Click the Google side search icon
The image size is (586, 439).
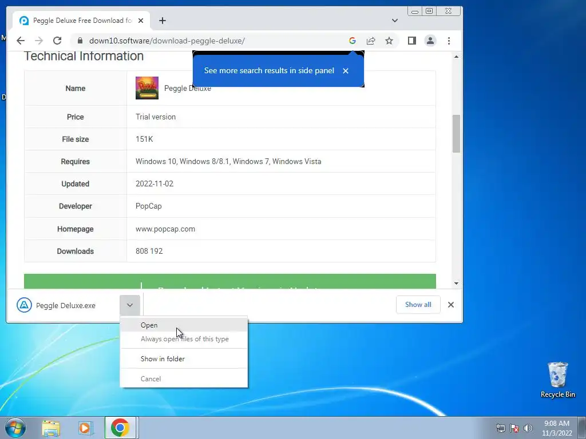(x=352, y=41)
